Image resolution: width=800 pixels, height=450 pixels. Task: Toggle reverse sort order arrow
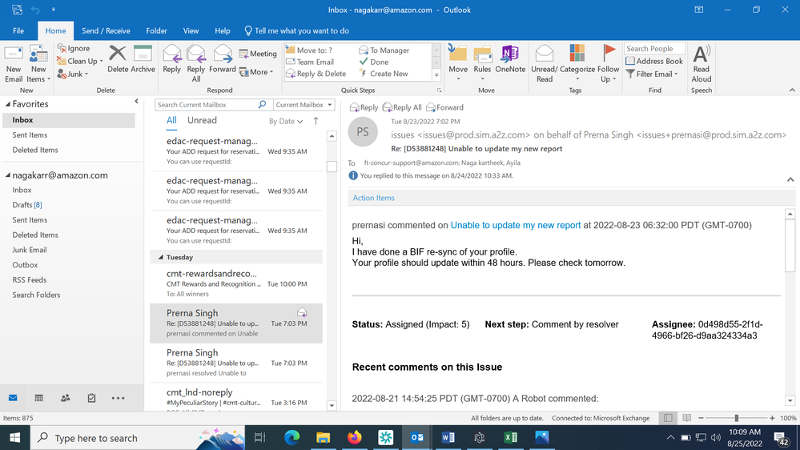pos(316,121)
